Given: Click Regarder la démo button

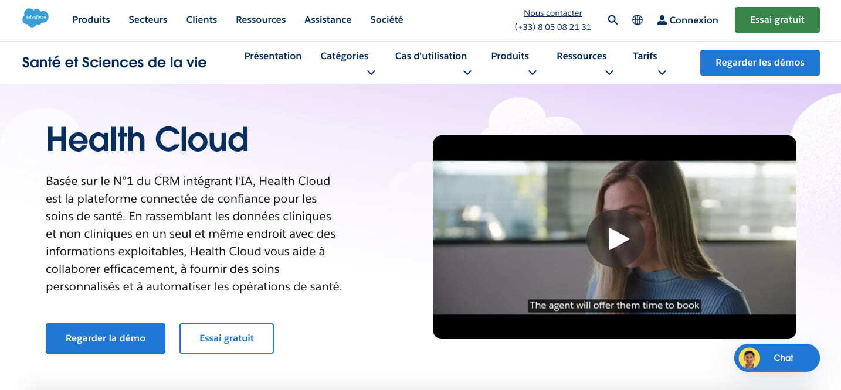Looking at the screenshot, I should 106,338.
